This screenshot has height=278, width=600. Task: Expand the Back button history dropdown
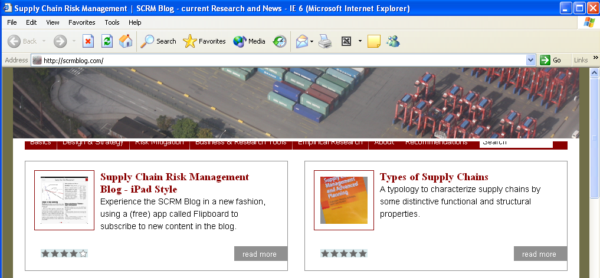[44, 41]
